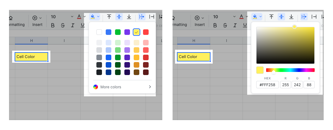Image resolution: width=333 pixels, height=130 pixels.
Task: Click align bottom icon in the right toolbar
Action: 291,17
